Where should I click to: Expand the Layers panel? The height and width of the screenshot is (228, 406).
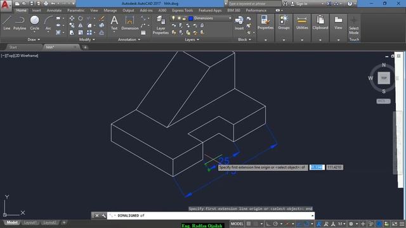click(192, 39)
